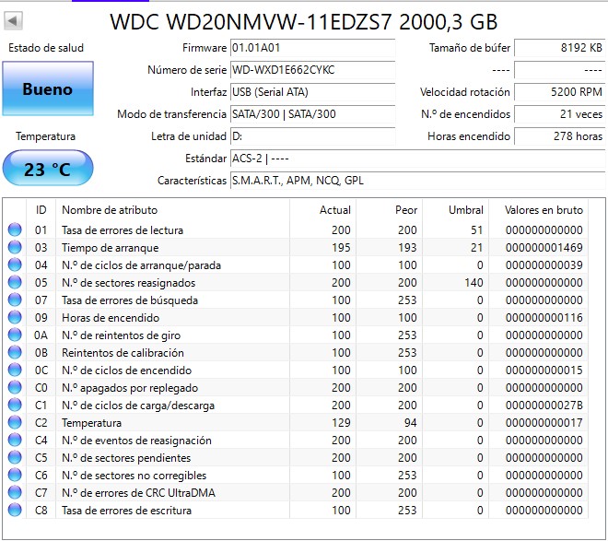The height and width of the screenshot is (541, 608).
Task: Select the N.º apagados por replegado row
Action: (297, 387)
